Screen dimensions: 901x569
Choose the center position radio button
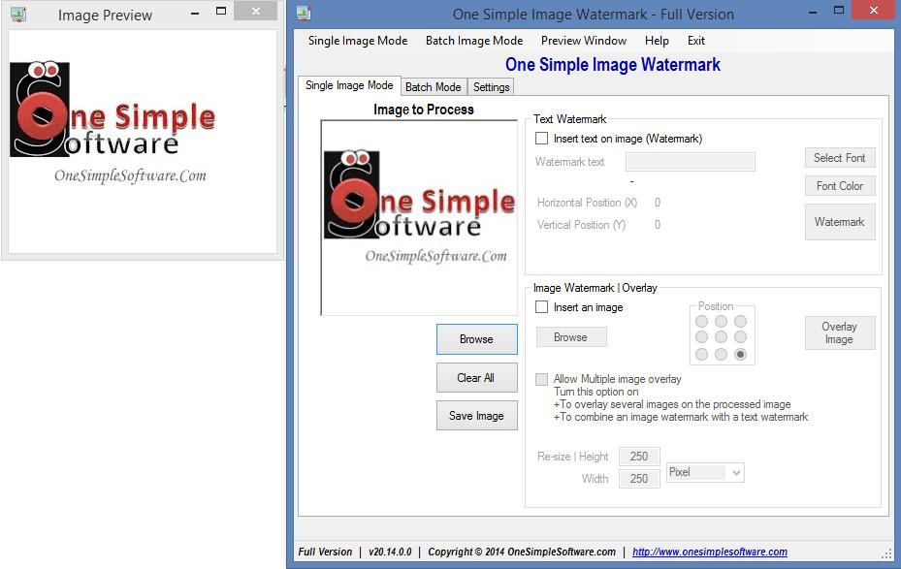pos(721,337)
